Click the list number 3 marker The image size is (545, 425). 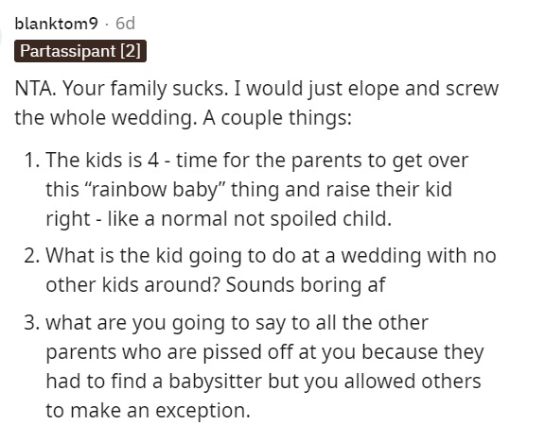33,322
